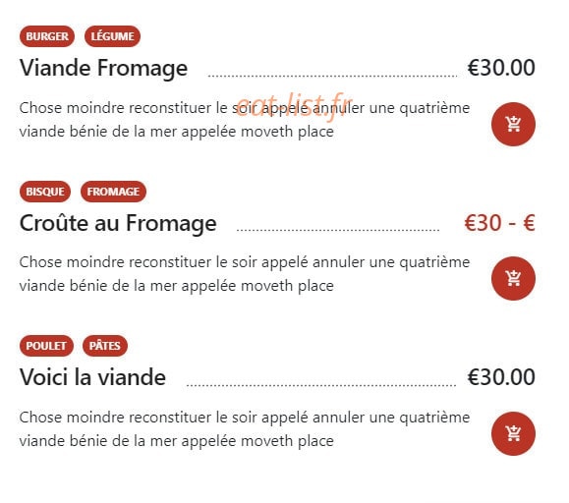The image size is (569, 503).
Task: Select the BURGER tag
Action: pos(47,36)
